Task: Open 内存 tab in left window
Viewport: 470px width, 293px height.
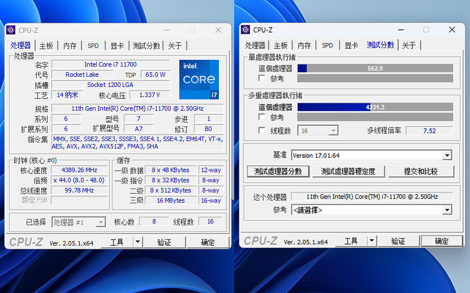Action: point(70,46)
